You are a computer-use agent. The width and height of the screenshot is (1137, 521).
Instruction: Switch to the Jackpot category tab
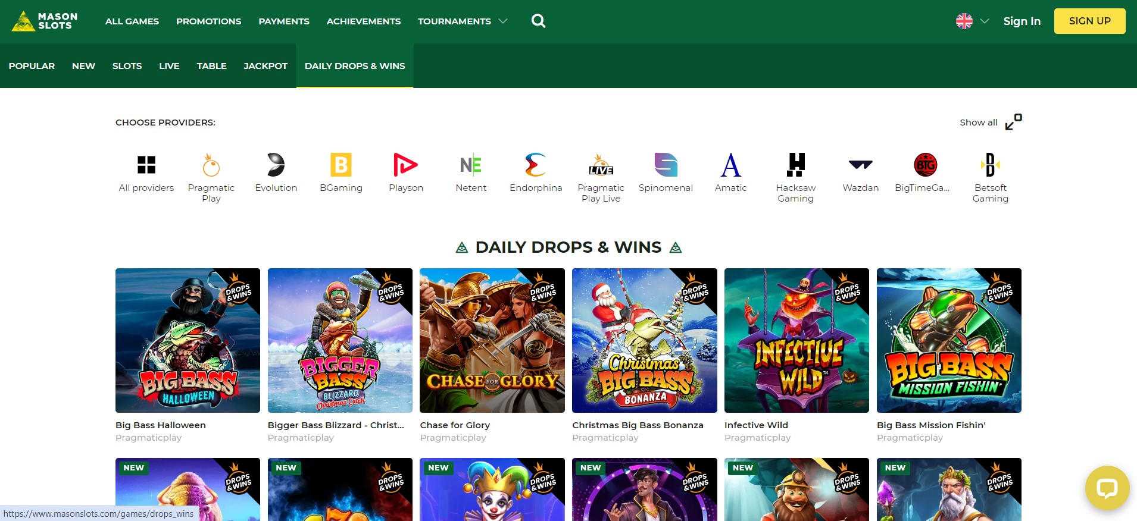click(x=265, y=66)
